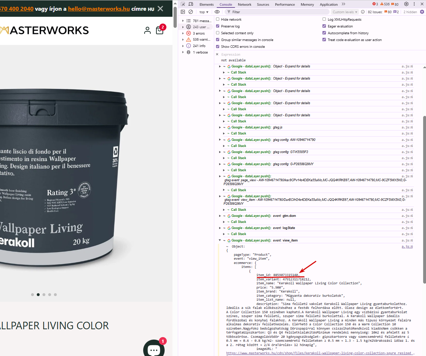This screenshot has width=426, height=356.
Task: Open console settings gear icon
Action: pos(422,12)
